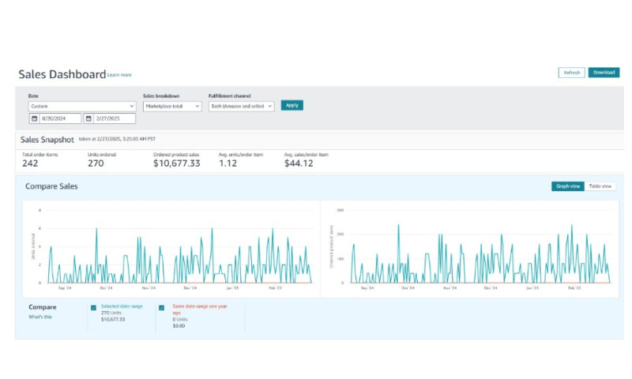Click the Download button
The width and height of the screenshot is (632, 379).
(604, 73)
